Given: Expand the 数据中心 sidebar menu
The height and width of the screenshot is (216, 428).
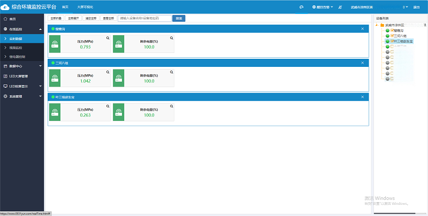Looking at the screenshot, I should [41, 66].
